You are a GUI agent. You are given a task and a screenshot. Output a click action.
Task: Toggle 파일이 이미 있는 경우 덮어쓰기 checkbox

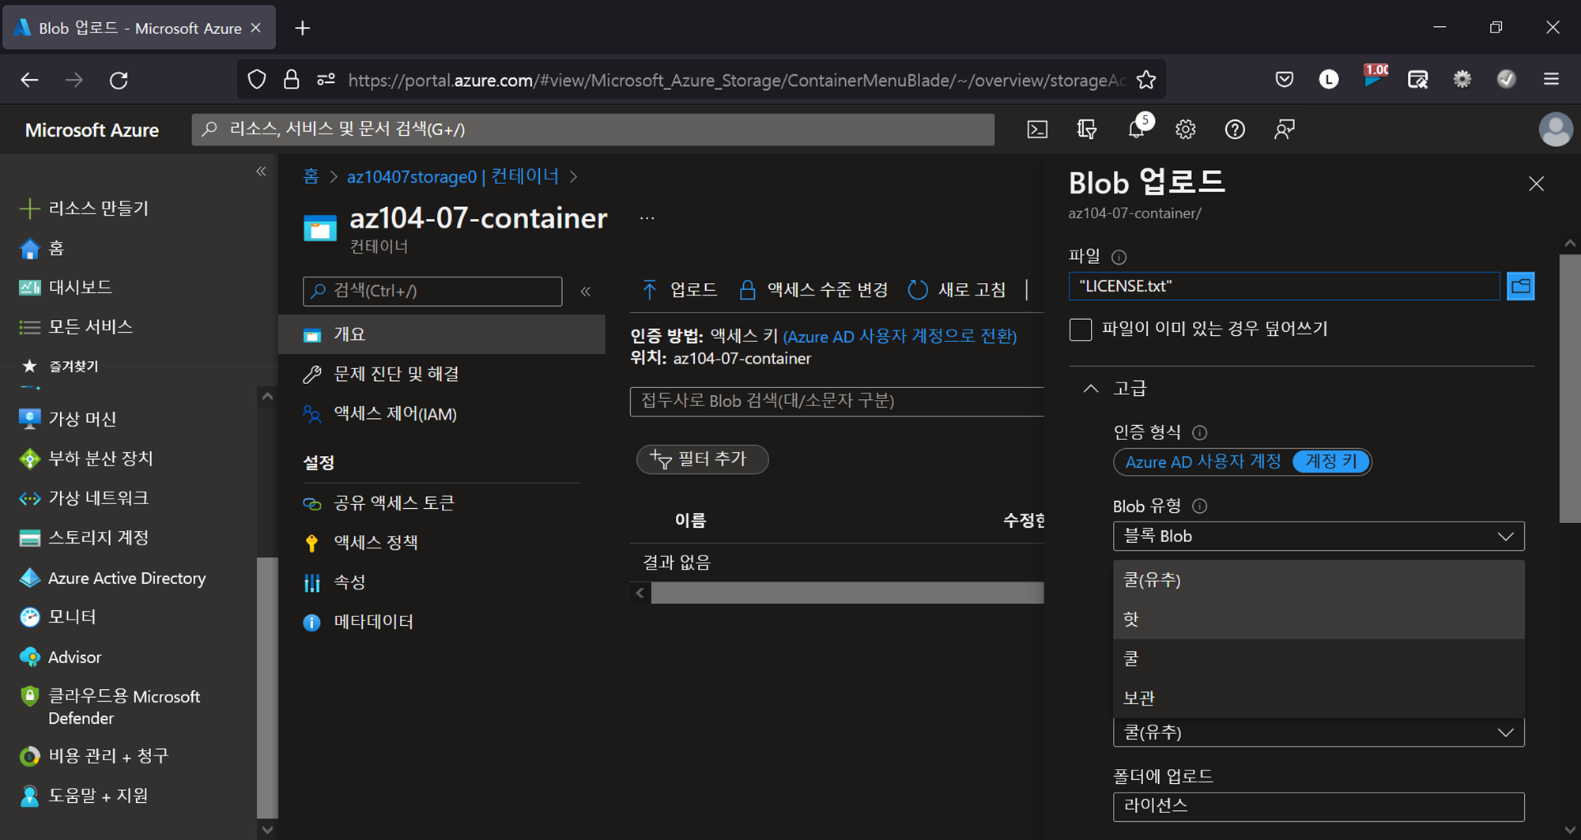tap(1080, 329)
